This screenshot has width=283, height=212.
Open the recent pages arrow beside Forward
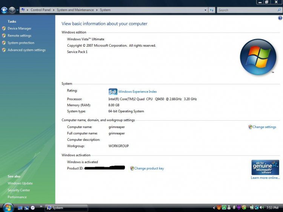(x=17, y=10)
